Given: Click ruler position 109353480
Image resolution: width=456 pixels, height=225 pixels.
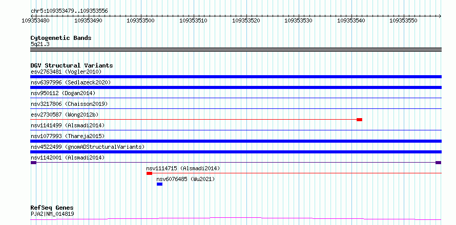Looking at the screenshot, I should tap(35, 20).
